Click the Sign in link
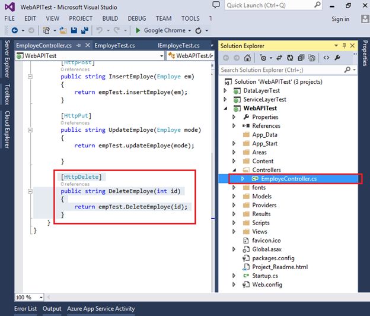The width and height of the screenshot is (370, 316). tap(340, 19)
